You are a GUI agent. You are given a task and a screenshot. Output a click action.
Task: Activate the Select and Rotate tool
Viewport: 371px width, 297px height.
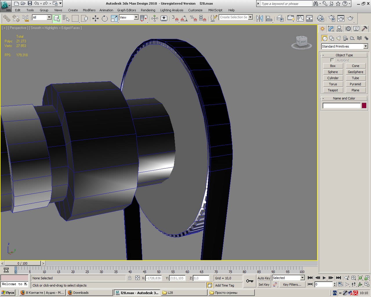click(105, 19)
